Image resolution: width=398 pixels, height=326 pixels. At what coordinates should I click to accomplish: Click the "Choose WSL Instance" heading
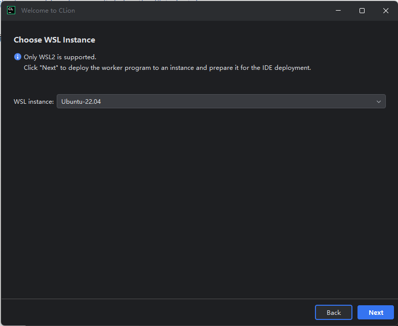[54, 40]
